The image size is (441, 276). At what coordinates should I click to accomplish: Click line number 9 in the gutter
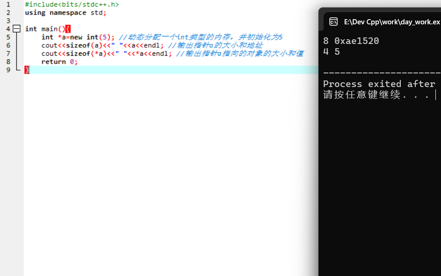tap(8, 70)
